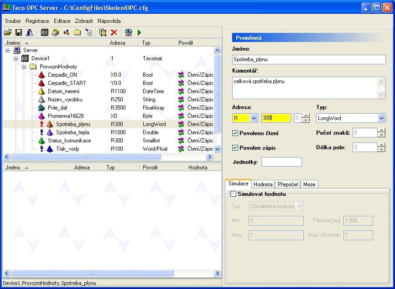Screen dimensions: 395x289
Task: Click the edit properties pencil icon
Action: pyautogui.click(x=129, y=32)
